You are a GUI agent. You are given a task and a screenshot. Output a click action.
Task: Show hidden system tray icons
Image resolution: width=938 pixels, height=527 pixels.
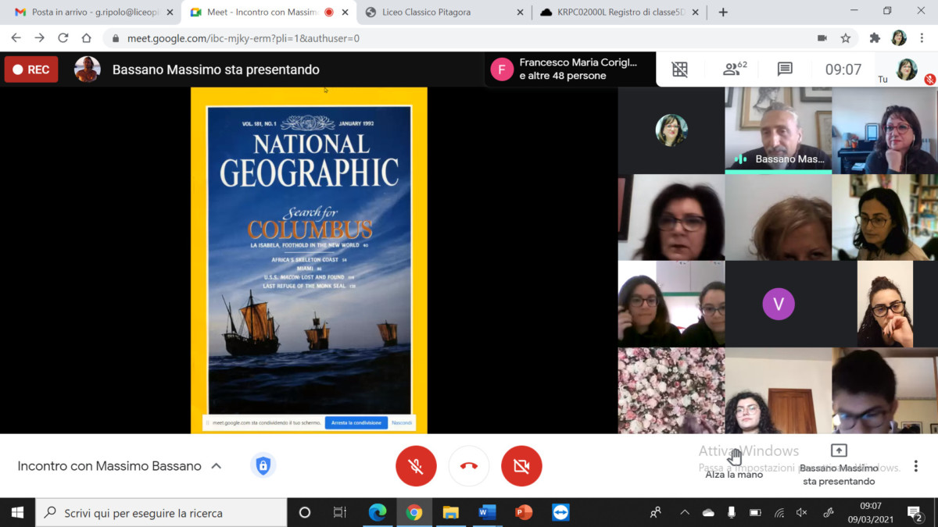tap(685, 513)
